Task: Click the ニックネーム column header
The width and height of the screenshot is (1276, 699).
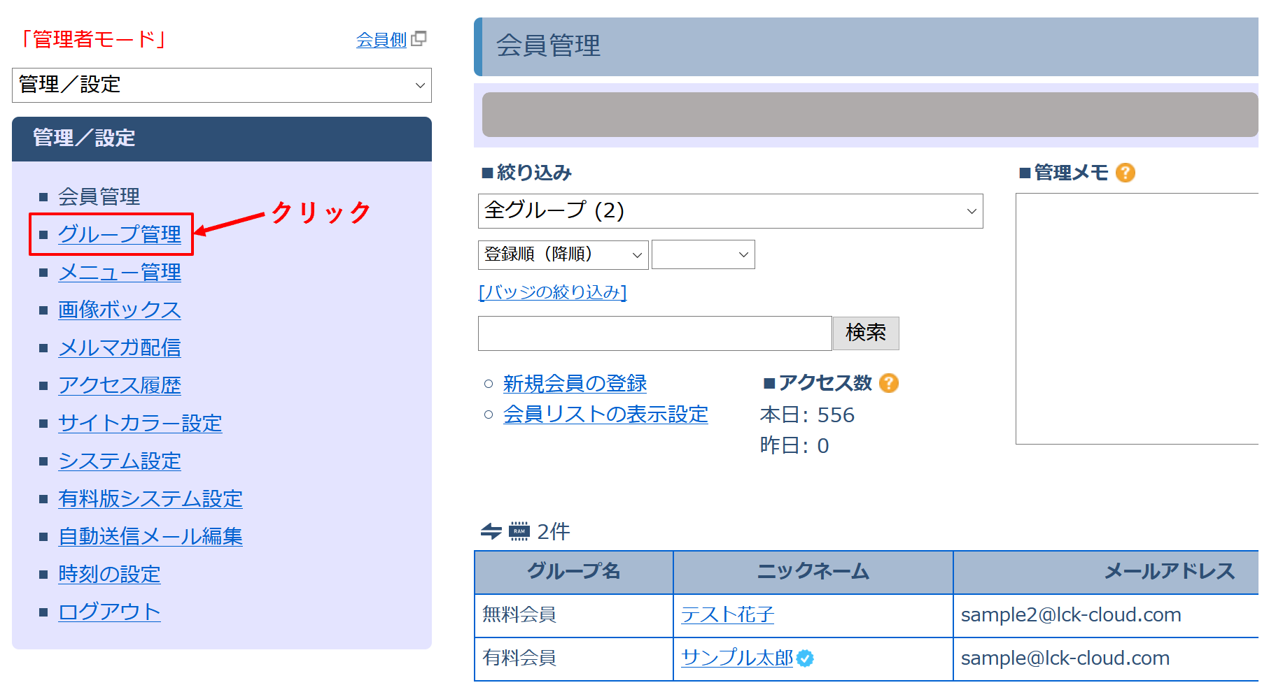Action: tap(813, 572)
